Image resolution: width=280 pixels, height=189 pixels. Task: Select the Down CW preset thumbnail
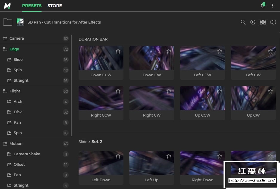[x=152, y=58]
